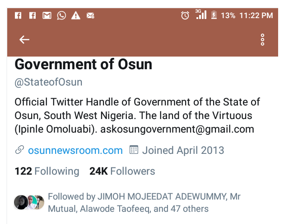Tap the missed mail envelope icon
The width and height of the screenshot is (284, 224).
pos(90,15)
